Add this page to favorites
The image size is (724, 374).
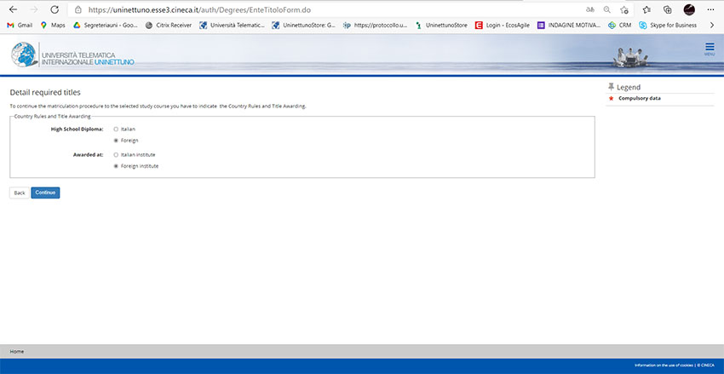(625, 9)
